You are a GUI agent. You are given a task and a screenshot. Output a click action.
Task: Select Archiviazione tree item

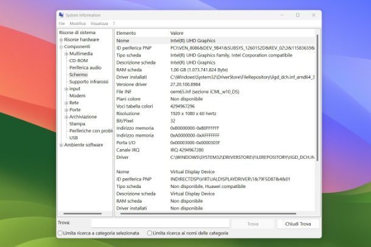click(83, 117)
